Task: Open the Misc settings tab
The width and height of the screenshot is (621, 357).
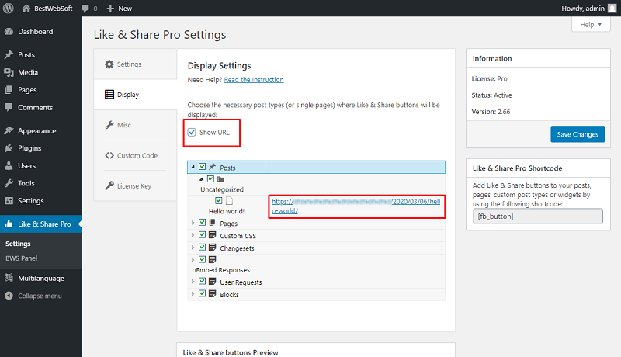Action: pos(135,125)
